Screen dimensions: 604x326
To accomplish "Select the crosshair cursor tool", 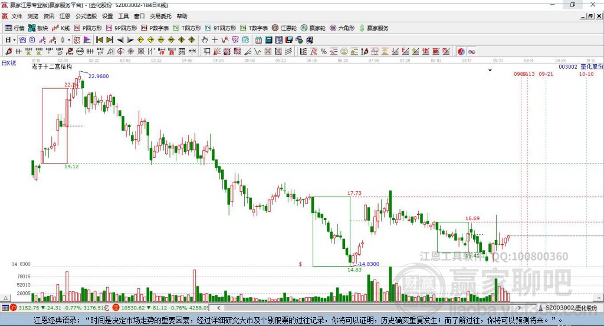I will (215, 40).
